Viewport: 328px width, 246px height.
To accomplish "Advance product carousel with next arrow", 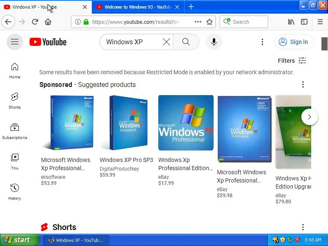I will coord(310,117).
